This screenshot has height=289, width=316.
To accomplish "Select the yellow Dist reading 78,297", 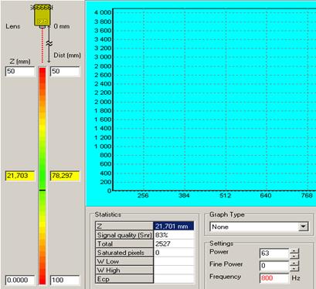I will click(65, 176).
